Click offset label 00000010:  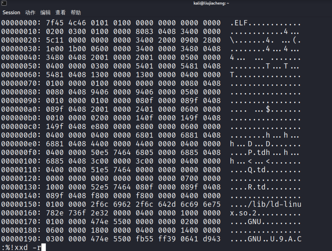pos(21,32)
